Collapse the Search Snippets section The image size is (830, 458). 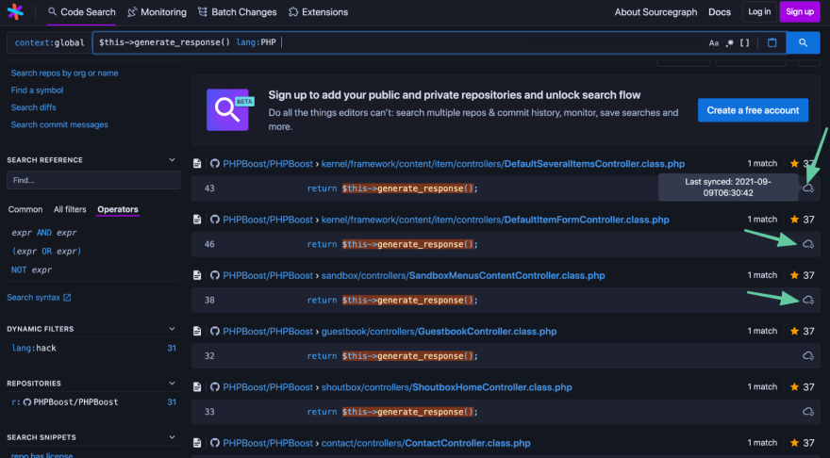click(172, 437)
